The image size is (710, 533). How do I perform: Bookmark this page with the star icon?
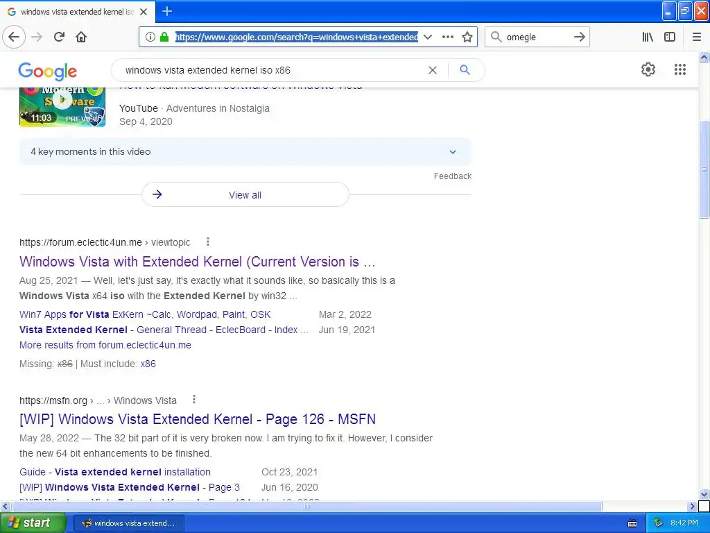point(467,37)
